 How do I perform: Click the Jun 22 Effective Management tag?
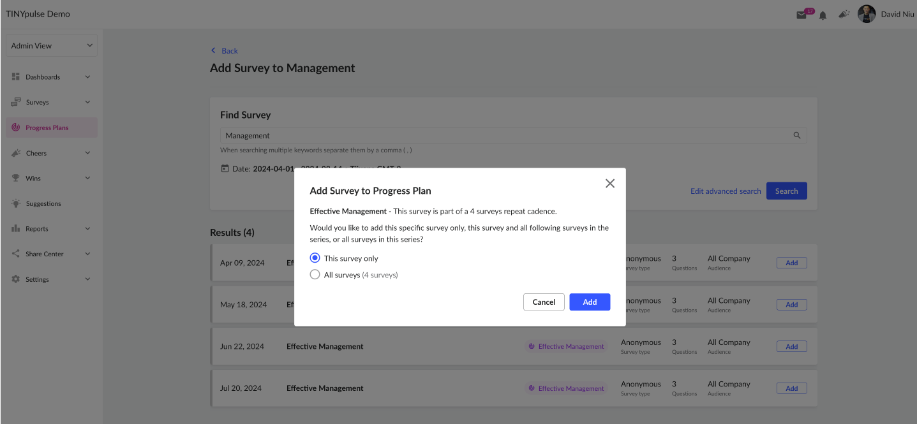click(x=565, y=346)
